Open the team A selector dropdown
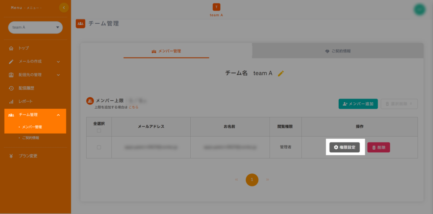Viewport: 433px width, 214px height. 36,27
